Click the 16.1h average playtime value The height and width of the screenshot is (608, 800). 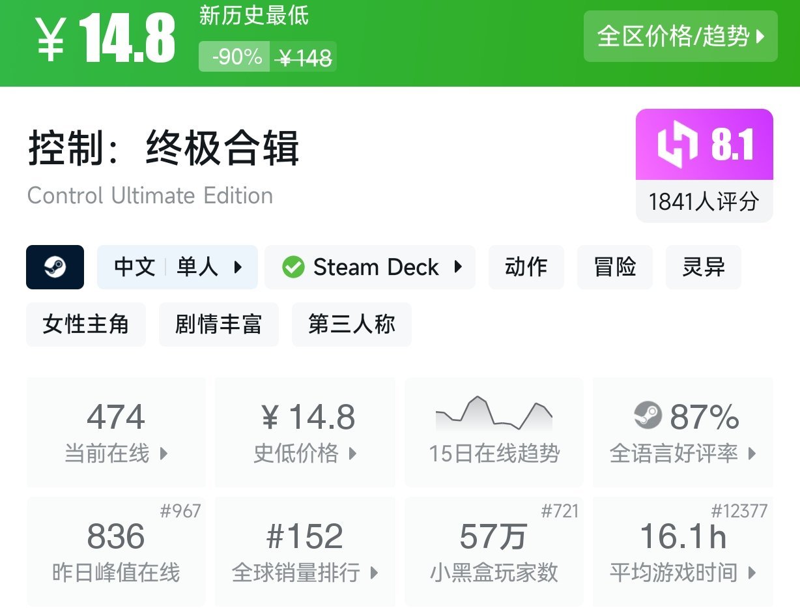pos(683,537)
